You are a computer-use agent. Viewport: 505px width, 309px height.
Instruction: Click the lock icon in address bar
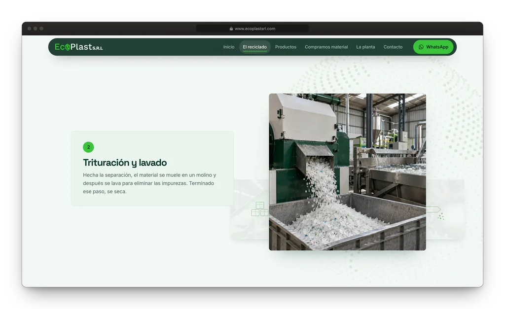pos(231,29)
